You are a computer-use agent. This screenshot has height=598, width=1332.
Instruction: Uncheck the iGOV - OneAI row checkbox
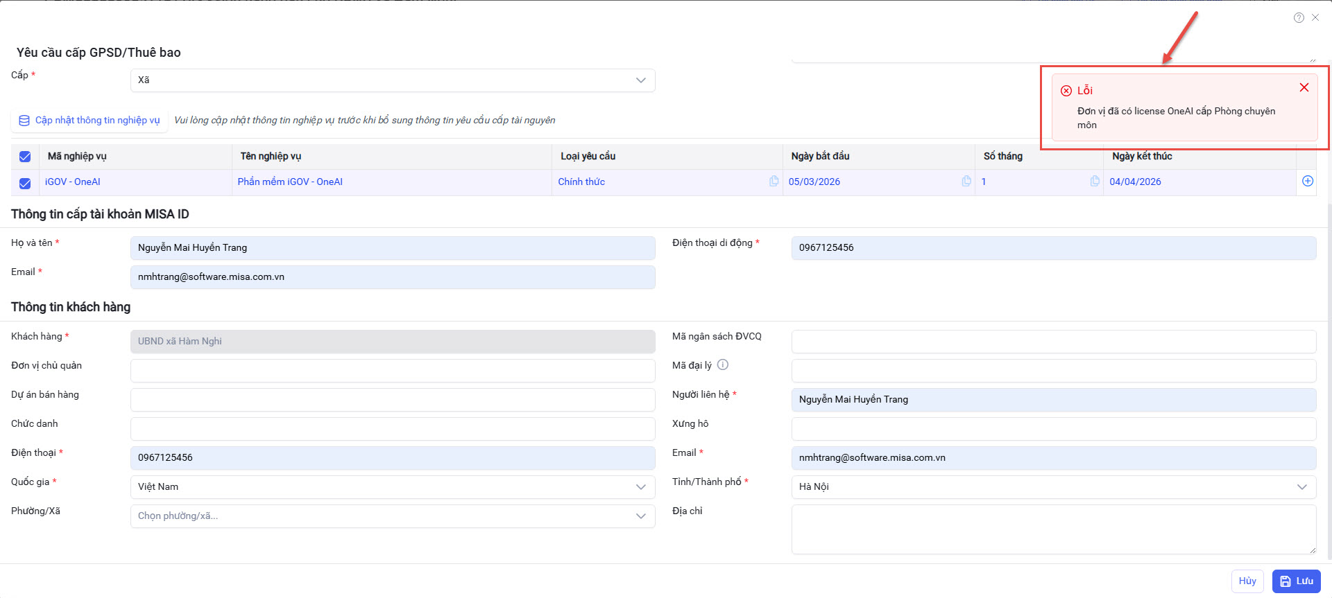pos(25,183)
